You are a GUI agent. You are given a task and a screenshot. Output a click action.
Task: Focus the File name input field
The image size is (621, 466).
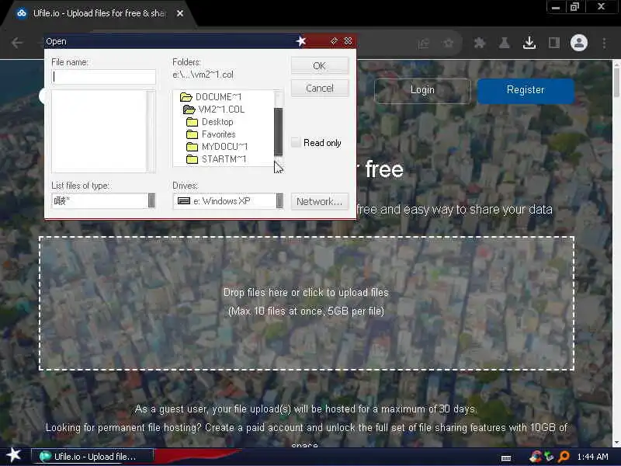coord(104,76)
